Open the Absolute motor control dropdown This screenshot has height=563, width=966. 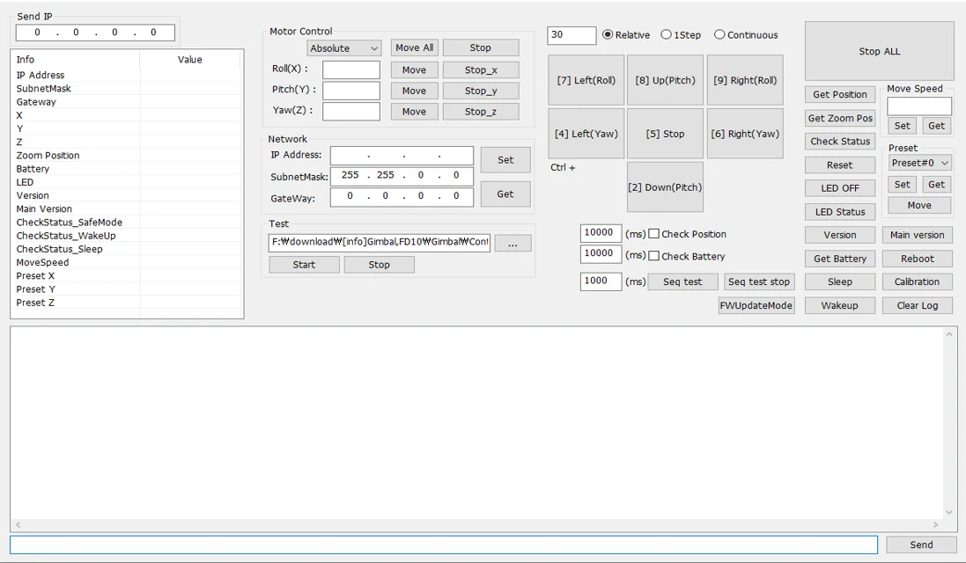tap(343, 48)
